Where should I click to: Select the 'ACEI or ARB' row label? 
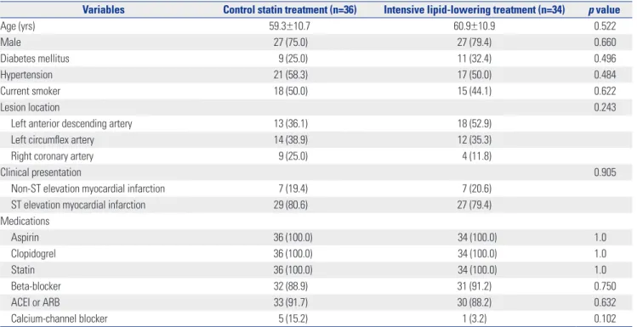[36, 302]
